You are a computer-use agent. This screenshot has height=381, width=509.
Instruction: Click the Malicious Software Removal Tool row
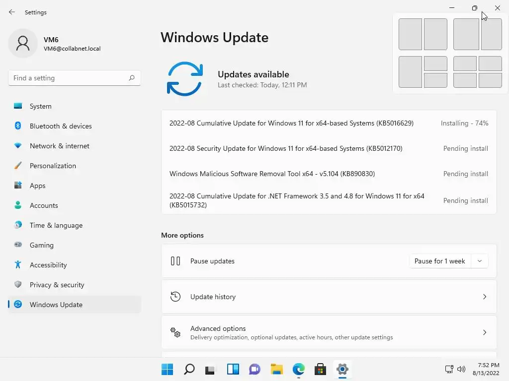tap(329, 174)
